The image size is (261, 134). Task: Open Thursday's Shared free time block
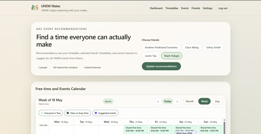click(x=136, y=129)
